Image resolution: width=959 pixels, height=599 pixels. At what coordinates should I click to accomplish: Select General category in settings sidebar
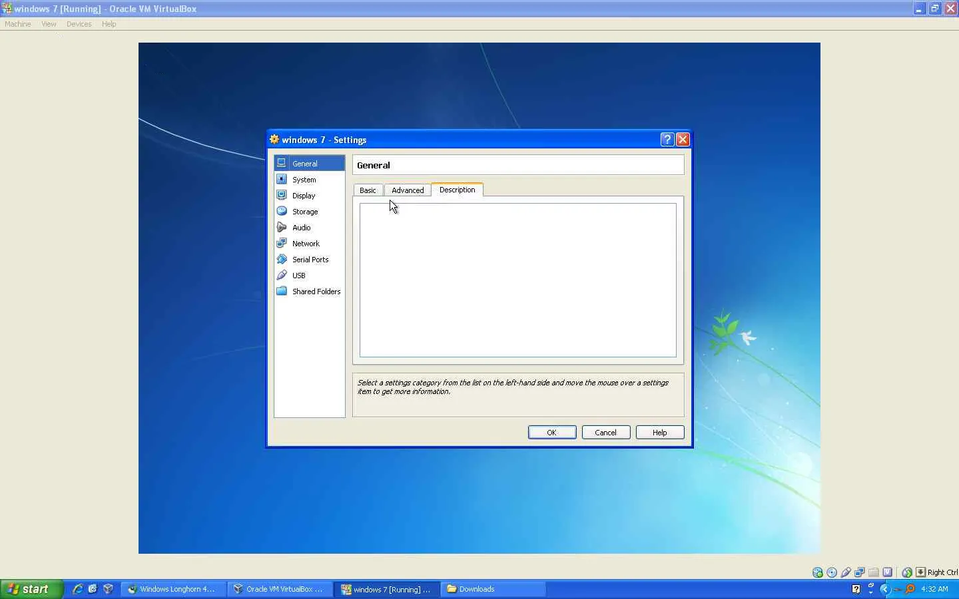coord(310,164)
